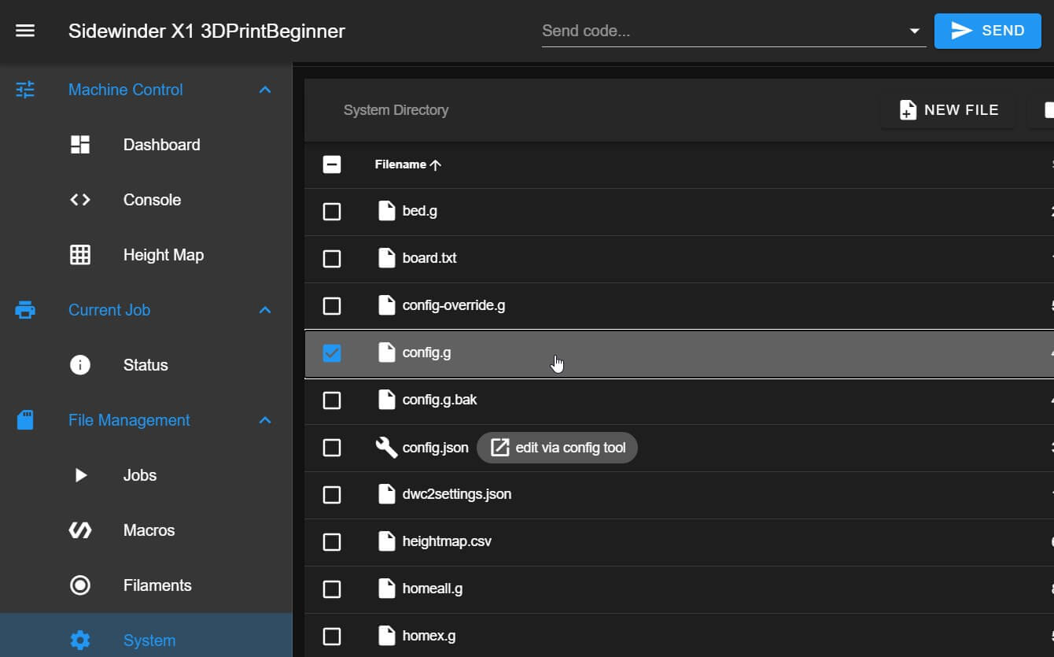Viewport: 1054px width, 657px height.
Task: Click the file icon beside homeall.g
Action: [386, 589]
